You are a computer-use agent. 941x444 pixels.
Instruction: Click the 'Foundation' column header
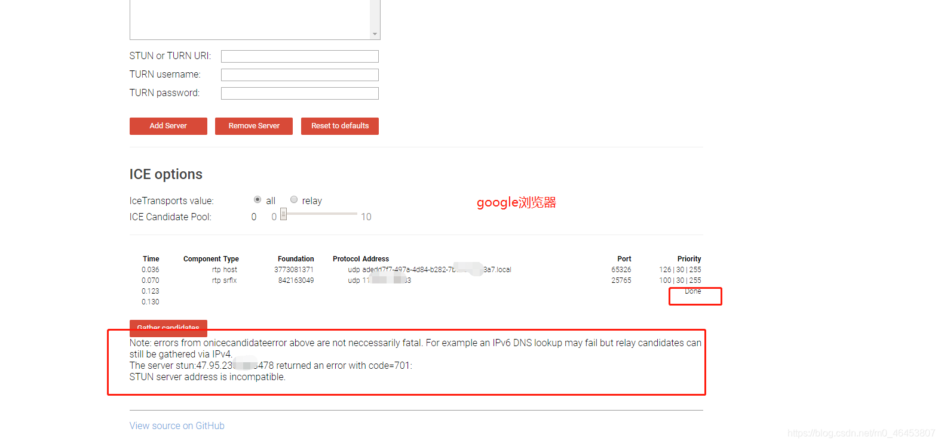tap(296, 259)
